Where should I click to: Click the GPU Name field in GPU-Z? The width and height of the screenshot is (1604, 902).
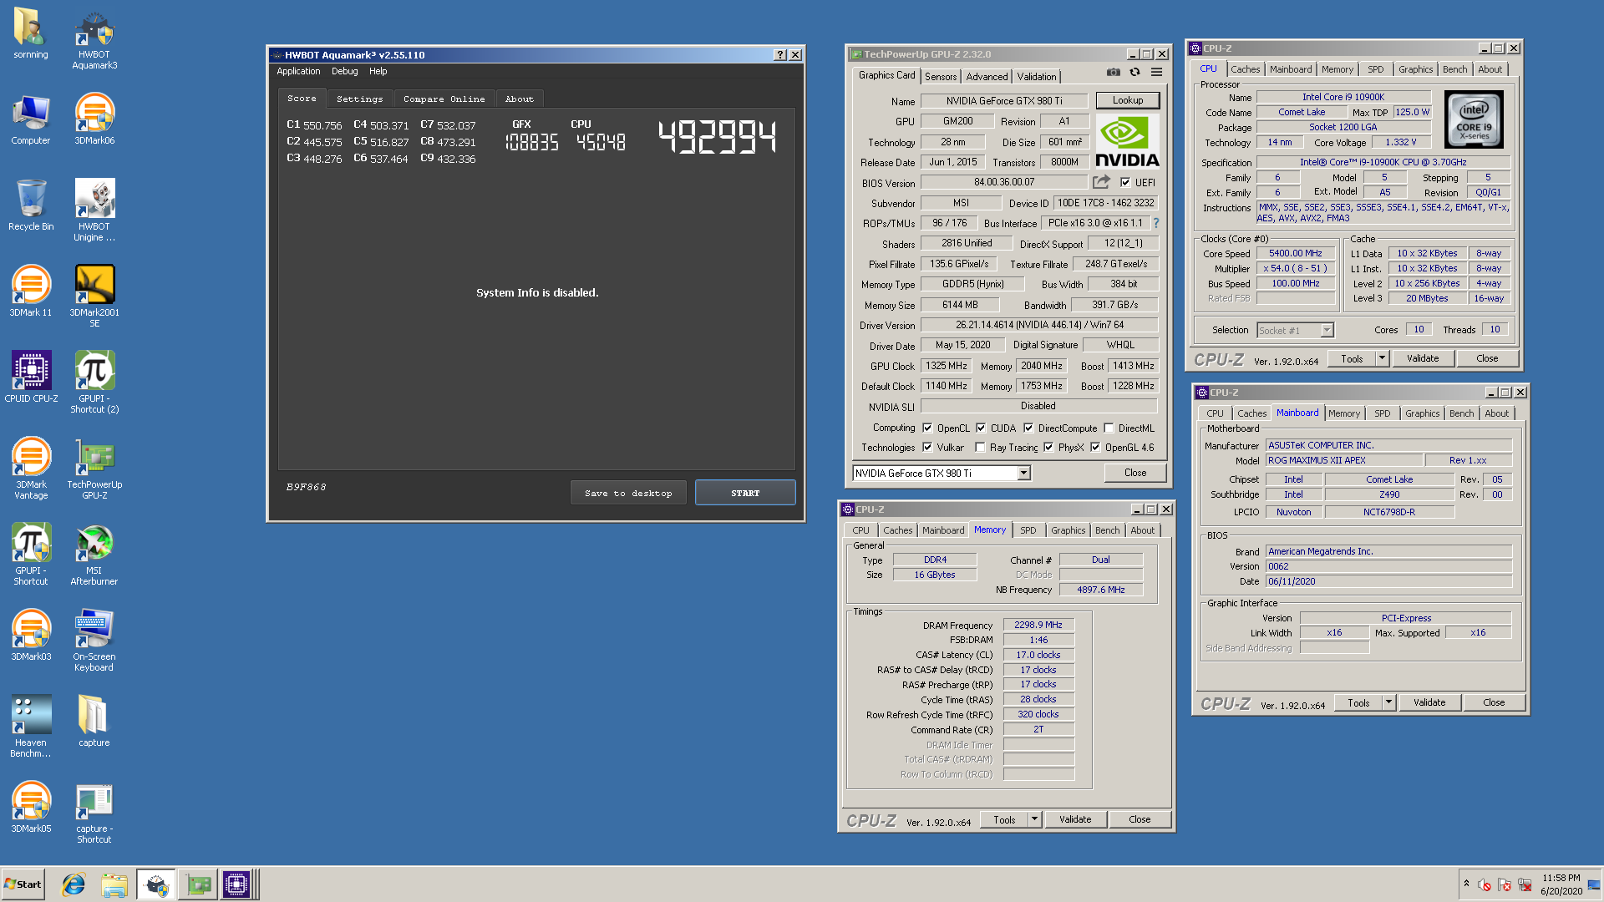coord(1004,101)
